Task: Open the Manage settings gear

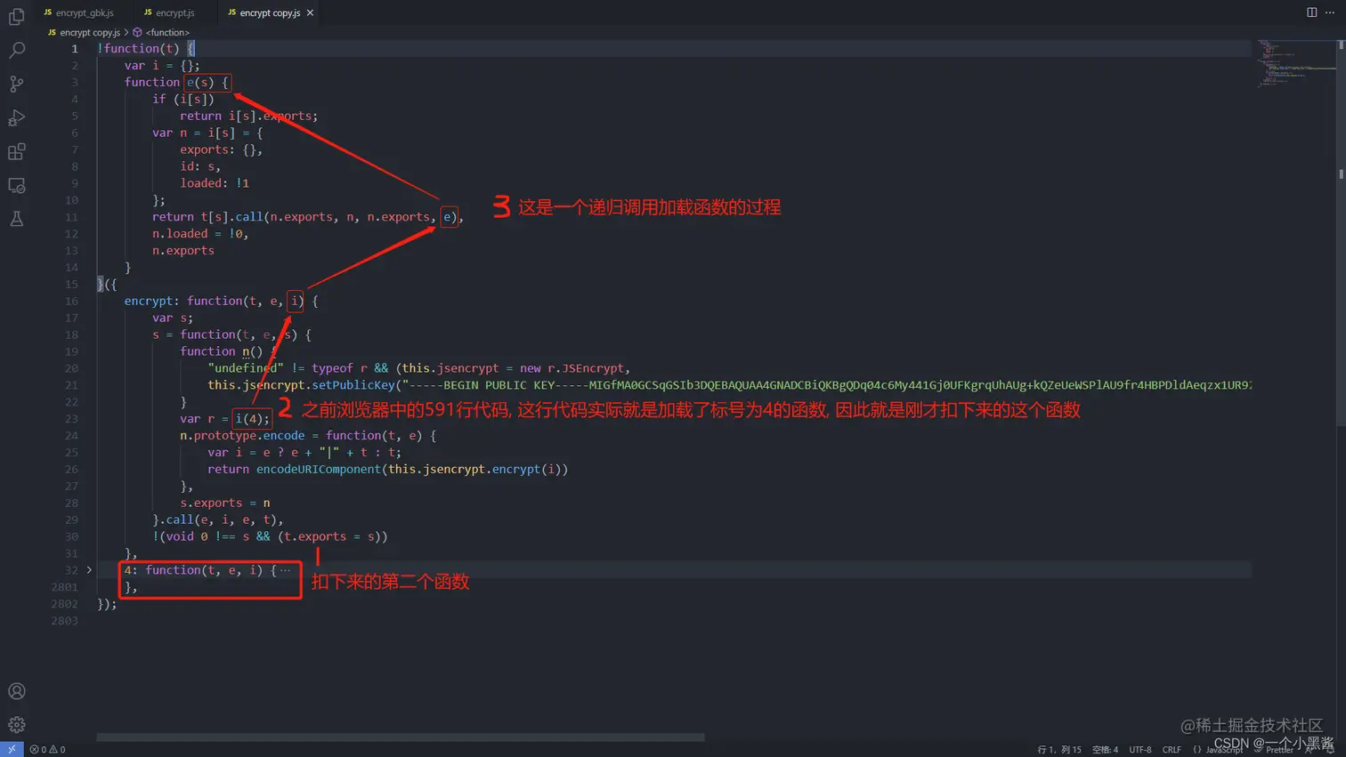Action: click(x=16, y=725)
